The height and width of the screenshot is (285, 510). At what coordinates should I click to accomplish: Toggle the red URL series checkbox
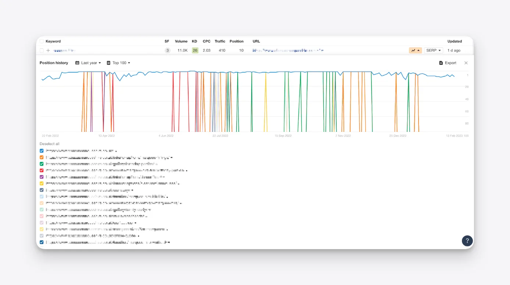[x=42, y=170]
